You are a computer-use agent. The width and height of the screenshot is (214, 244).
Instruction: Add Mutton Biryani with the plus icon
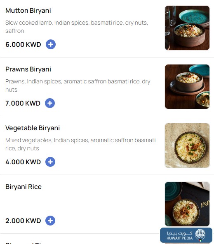[51, 44]
